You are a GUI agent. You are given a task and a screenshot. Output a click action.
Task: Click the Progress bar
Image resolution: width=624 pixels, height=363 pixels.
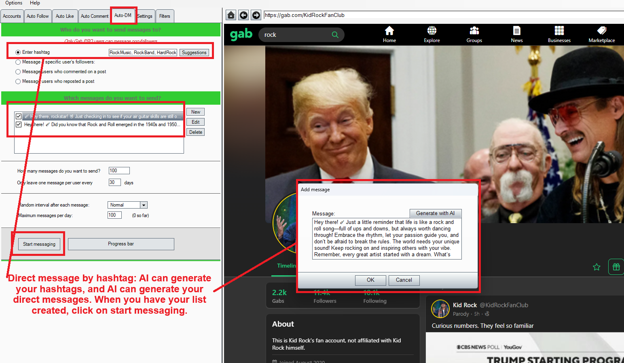(121, 244)
